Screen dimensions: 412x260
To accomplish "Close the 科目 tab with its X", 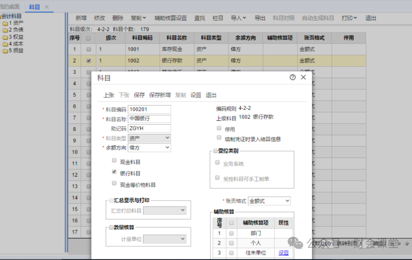I will pos(47,7).
